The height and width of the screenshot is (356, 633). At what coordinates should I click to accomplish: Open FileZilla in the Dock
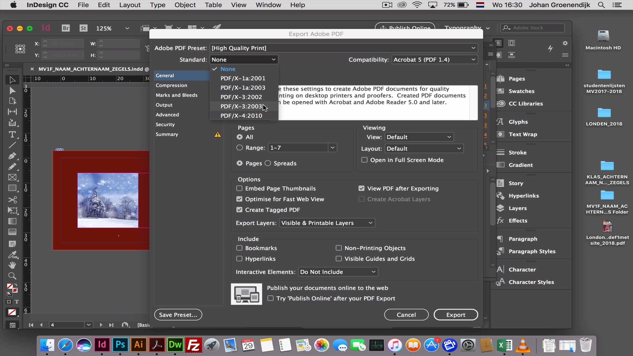point(194,345)
